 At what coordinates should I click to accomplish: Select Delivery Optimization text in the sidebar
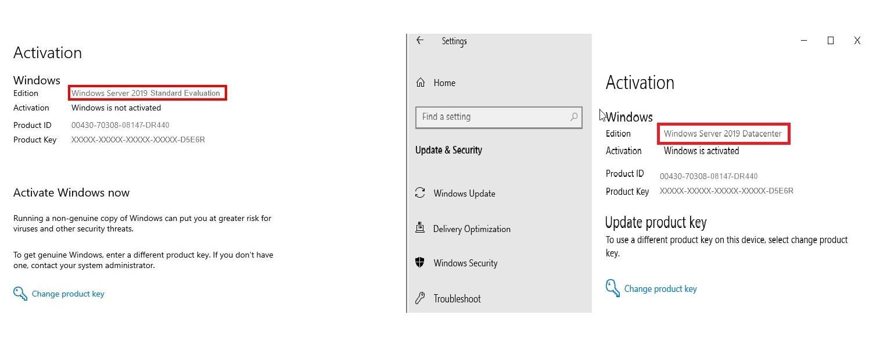point(472,229)
